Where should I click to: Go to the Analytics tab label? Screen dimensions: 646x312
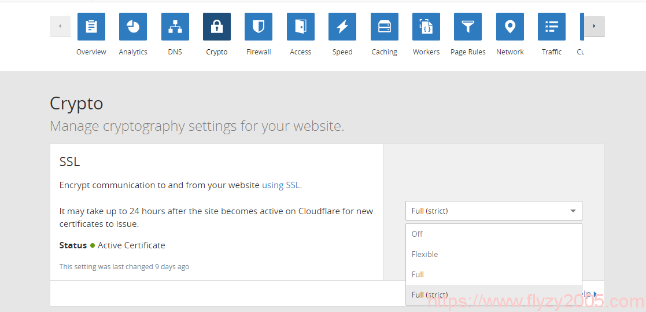(133, 52)
